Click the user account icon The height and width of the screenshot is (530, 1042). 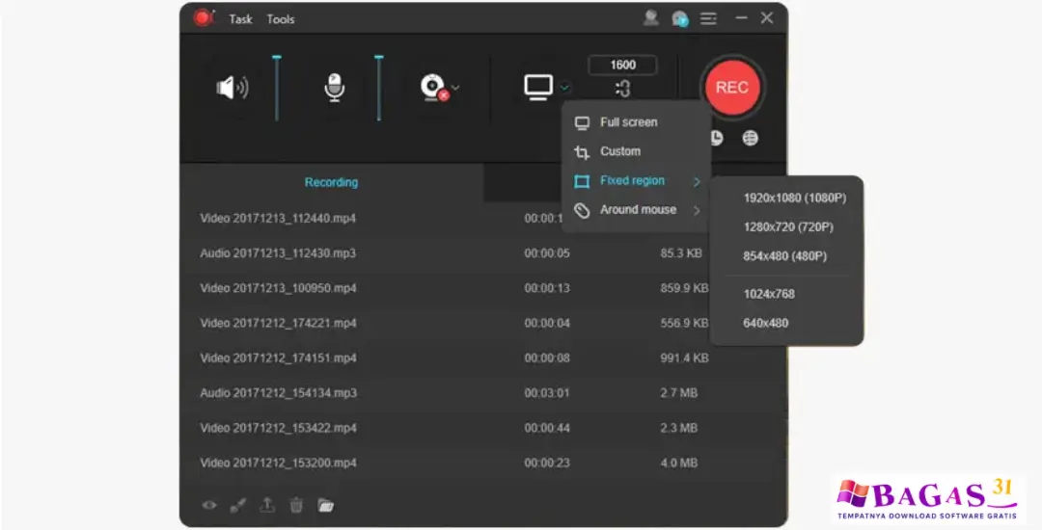click(x=650, y=18)
